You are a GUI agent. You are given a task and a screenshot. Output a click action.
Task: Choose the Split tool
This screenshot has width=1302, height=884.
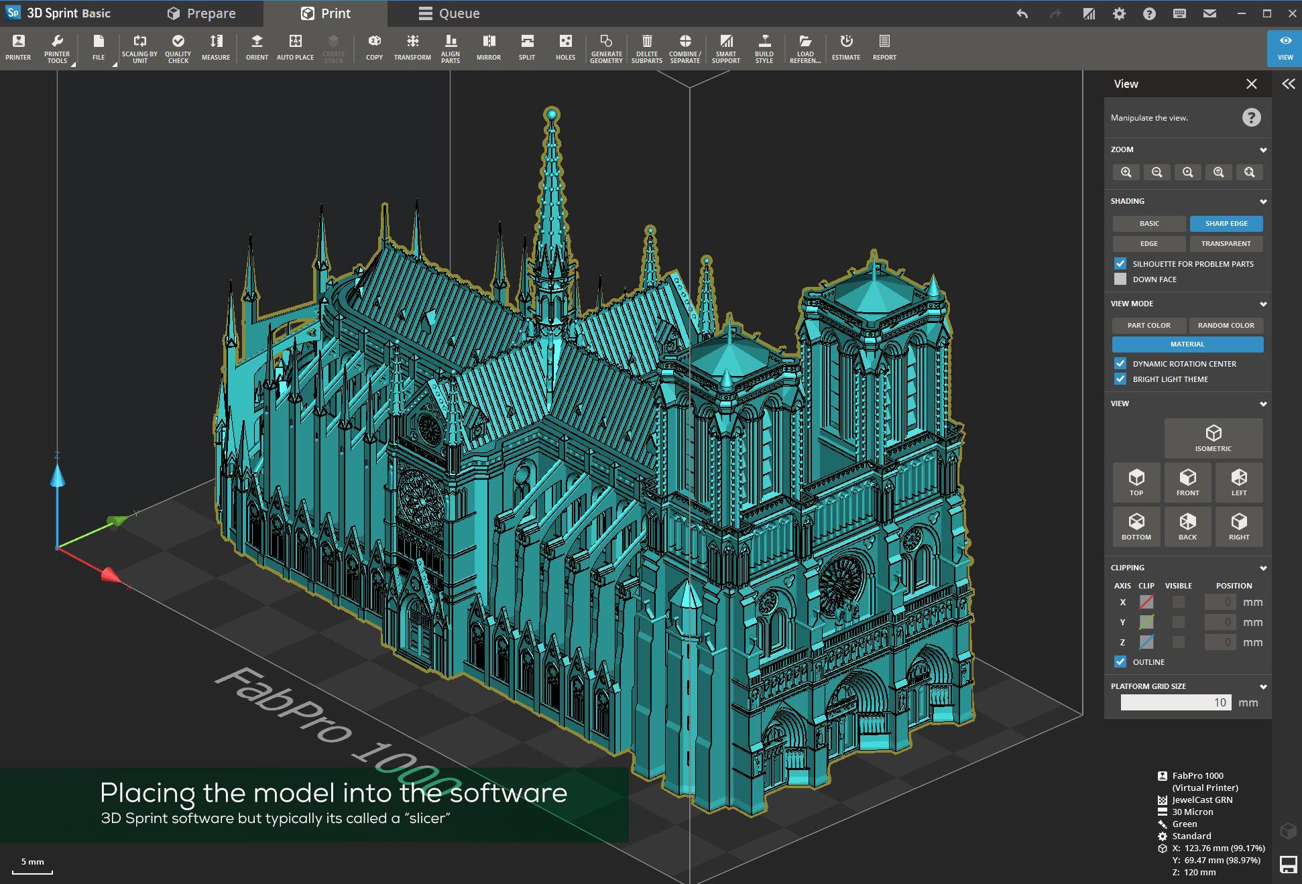coord(527,48)
